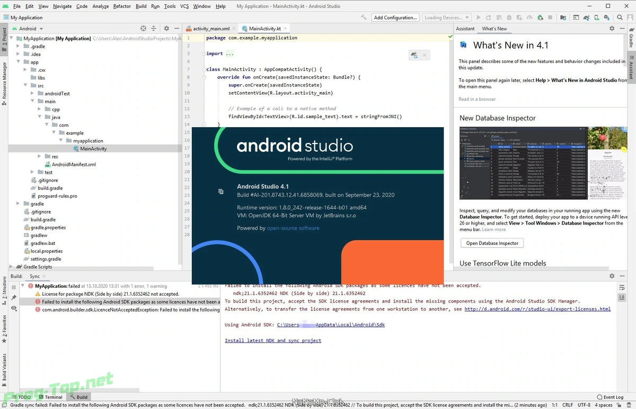Screen dimensions: 636x409
Task: Open the AVD Manager toolbar icon
Action: (x=597, y=17)
